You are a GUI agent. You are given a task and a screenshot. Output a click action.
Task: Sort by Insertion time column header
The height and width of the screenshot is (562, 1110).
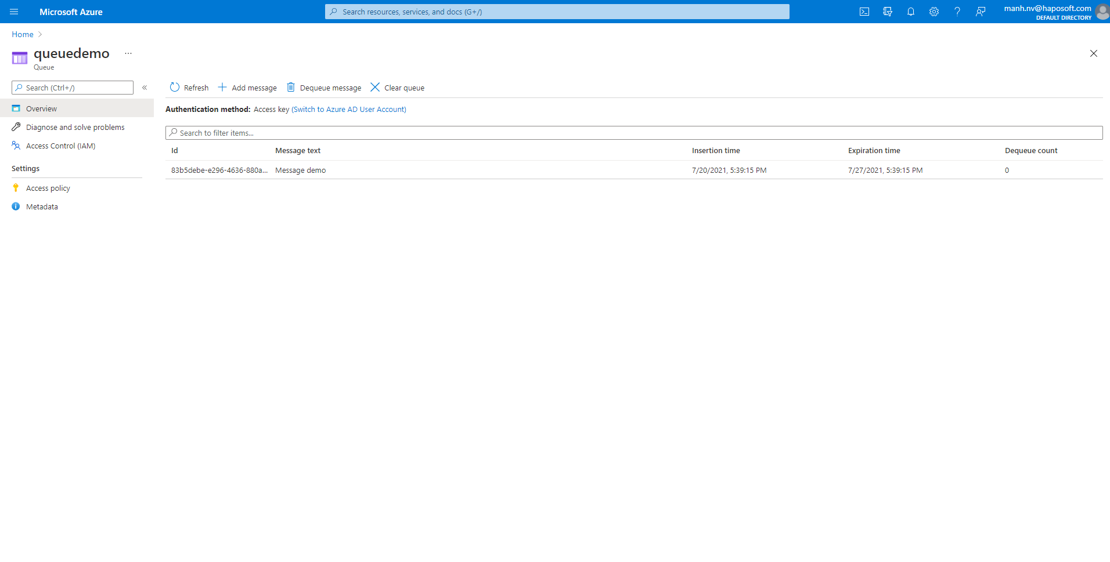tap(716, 151)
